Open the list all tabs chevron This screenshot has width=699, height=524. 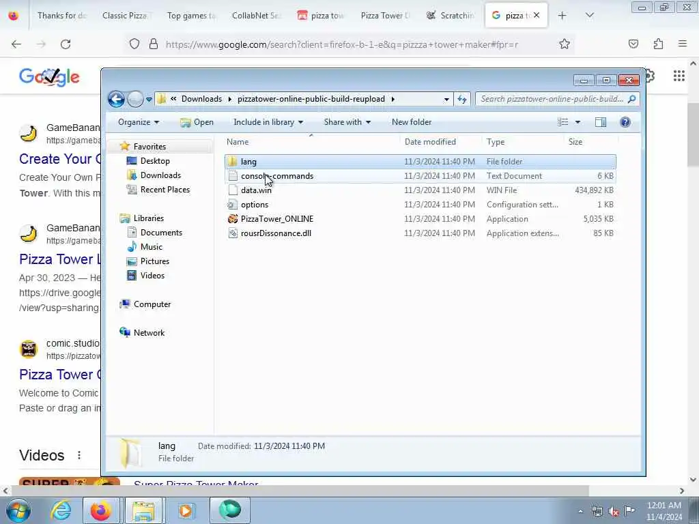pyautogui.click(x=589, y=16)
